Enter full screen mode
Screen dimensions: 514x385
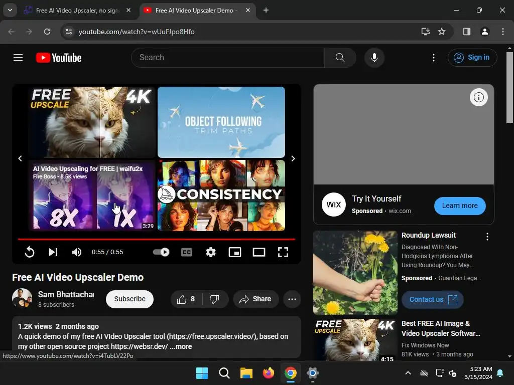283,252
